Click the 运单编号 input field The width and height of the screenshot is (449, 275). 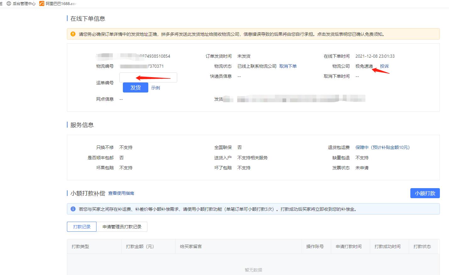point(148,77)
